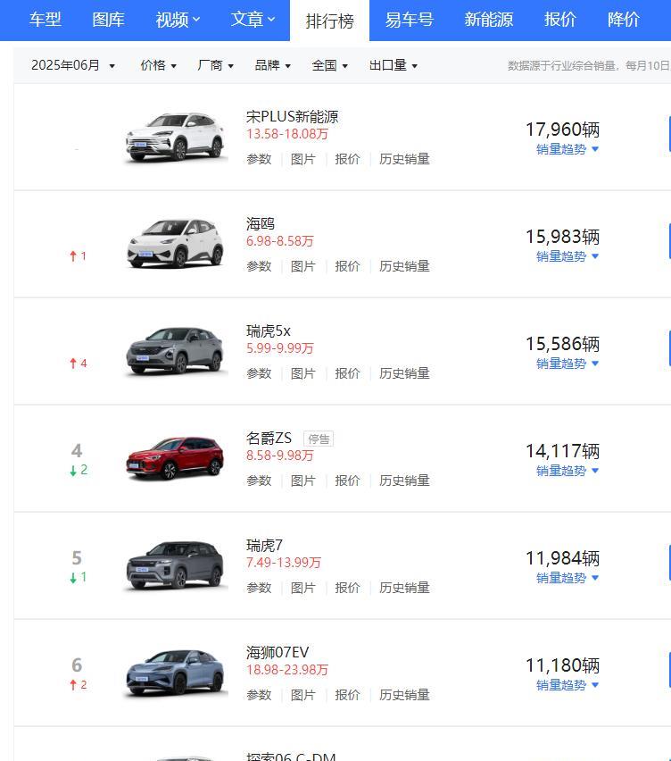Select price 13.58-18.08万 text
This screenshot has width=671, height=761.
point(287,134)
